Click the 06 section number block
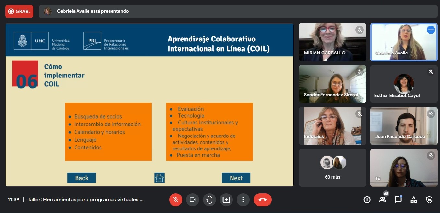440x213 pixels. pyautogui.click(x=25, y=75)
